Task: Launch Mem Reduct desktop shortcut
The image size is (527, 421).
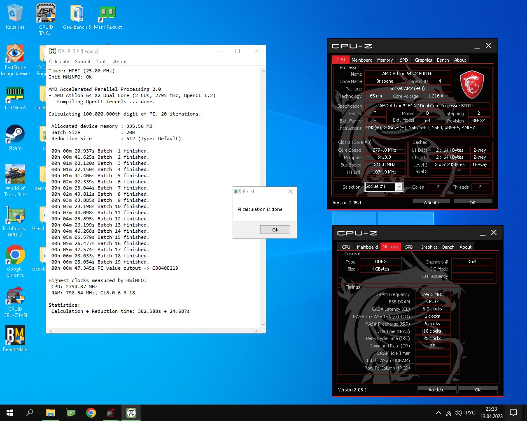Action: coord(108,17)
